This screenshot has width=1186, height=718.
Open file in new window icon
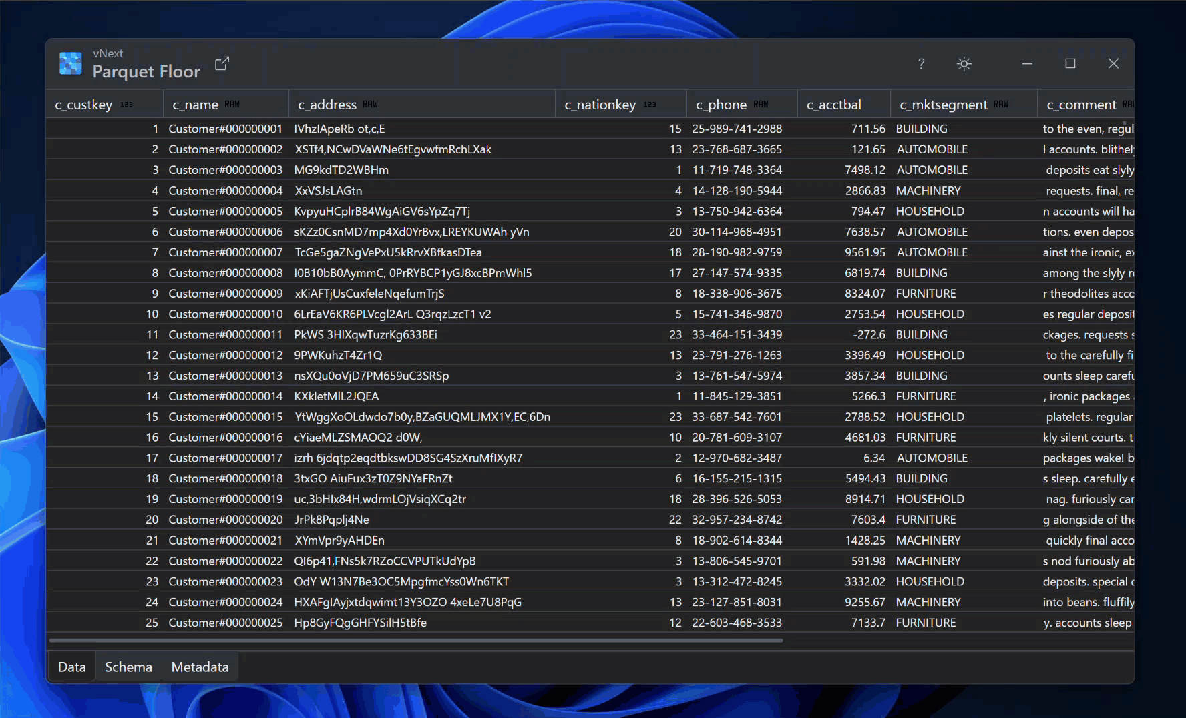pyautogui.click(x=222, y=64)
